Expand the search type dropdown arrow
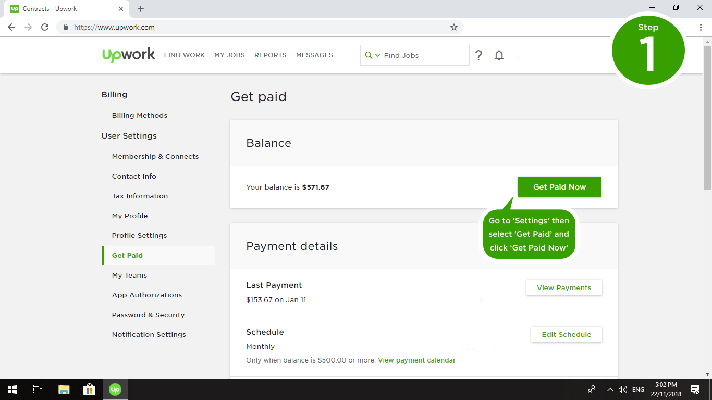Screen dimensions: 712x400 (377, 55)
